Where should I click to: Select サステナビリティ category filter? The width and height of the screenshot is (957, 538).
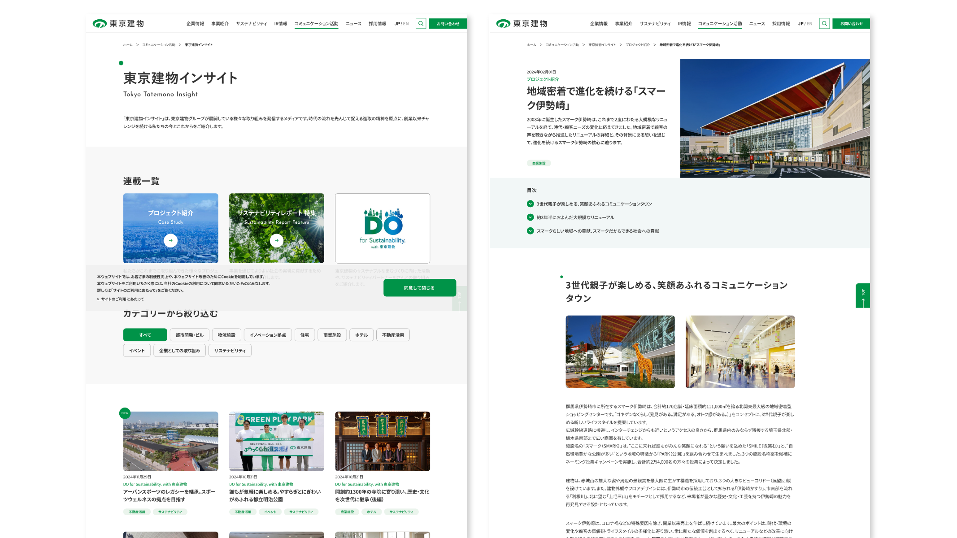coord(230,351)
